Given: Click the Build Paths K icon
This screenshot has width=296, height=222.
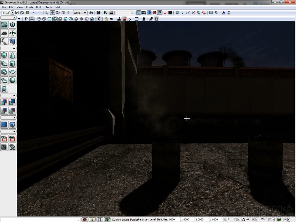Looking at the screenshot, I should click(x=188, y=13).
